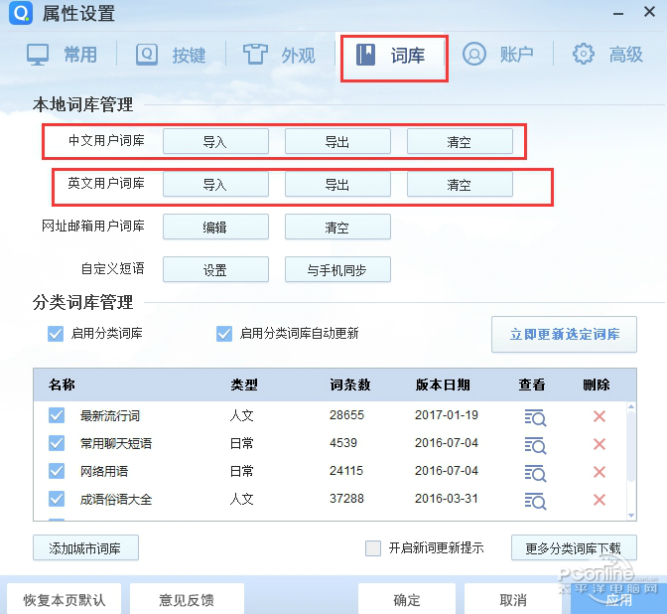667x614 pixels.
Task: Click 清空 for 网址邮箱用户词库
Action: coord(337,227)
